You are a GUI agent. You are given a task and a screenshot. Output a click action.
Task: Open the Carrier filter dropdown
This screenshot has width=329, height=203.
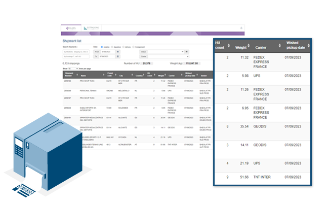[168, 57]
